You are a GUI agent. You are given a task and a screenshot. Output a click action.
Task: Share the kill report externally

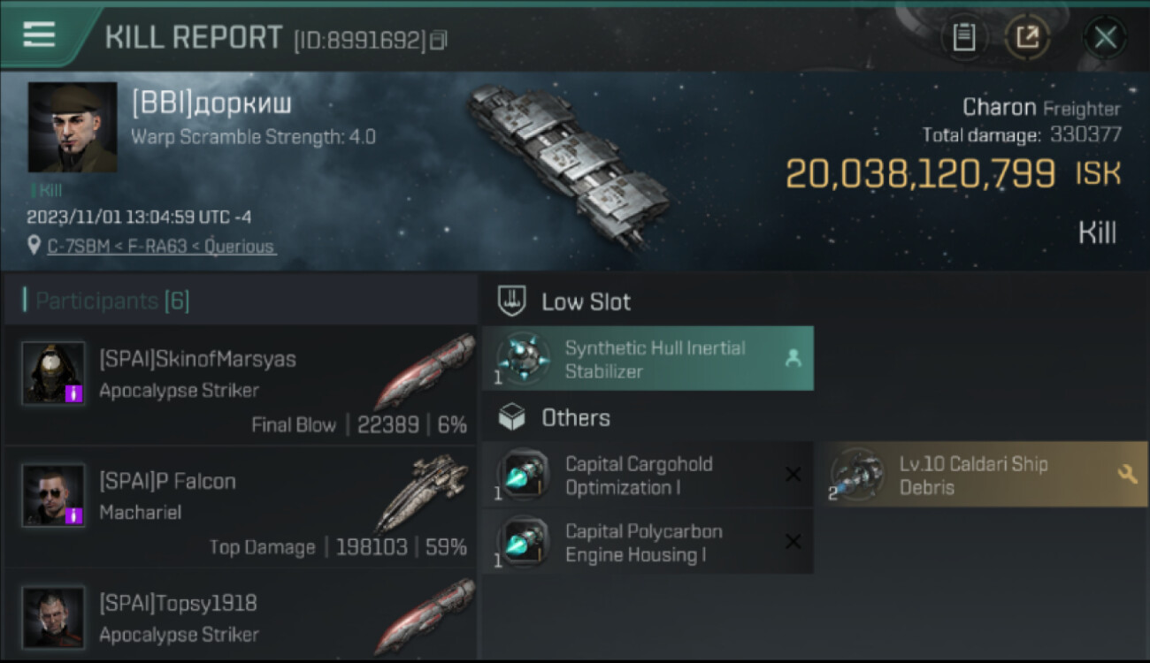[x=1027, y=37]
